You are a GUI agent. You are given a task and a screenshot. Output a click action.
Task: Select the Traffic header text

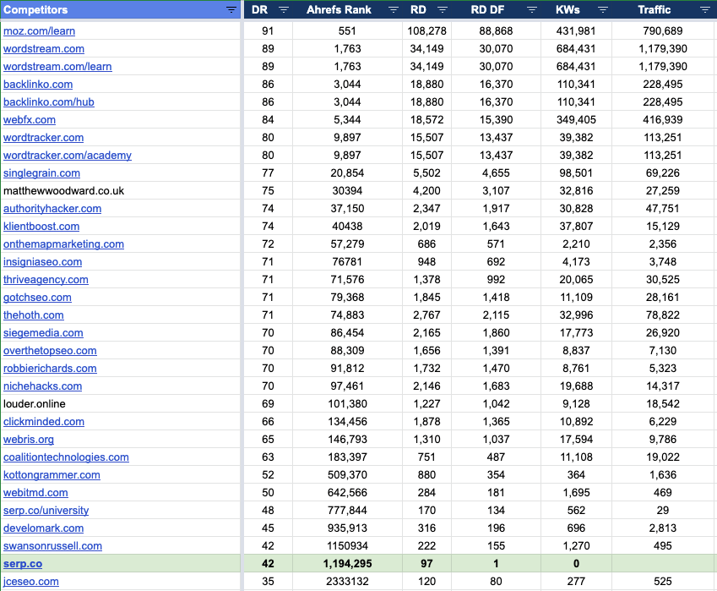(654, 9)
